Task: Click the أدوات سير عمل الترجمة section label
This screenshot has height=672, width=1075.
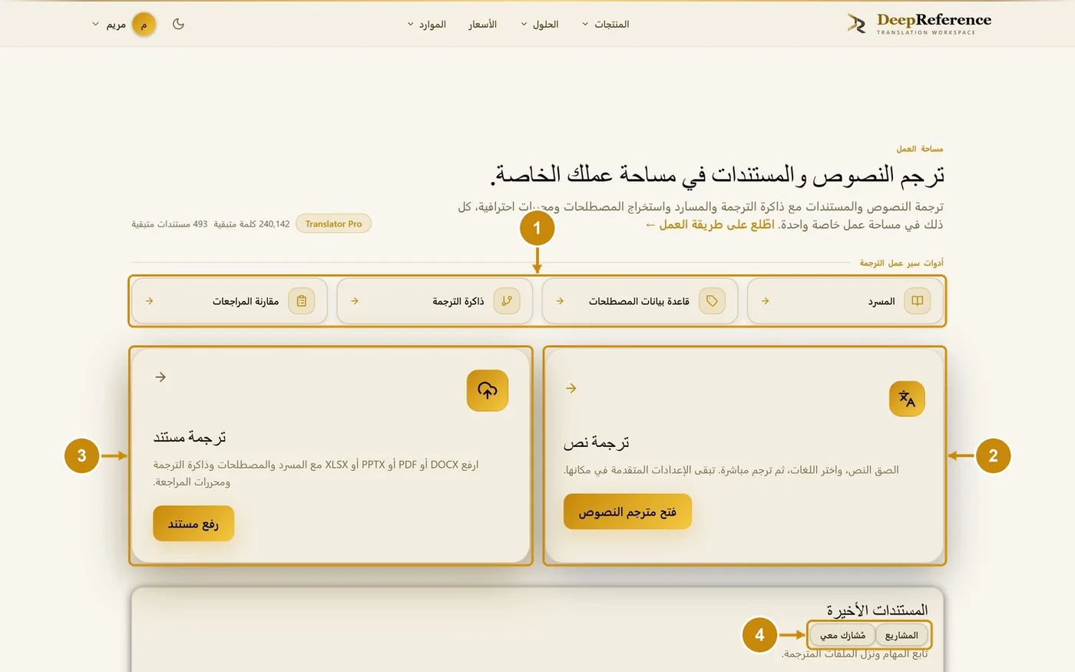Action: pos(901,263)
